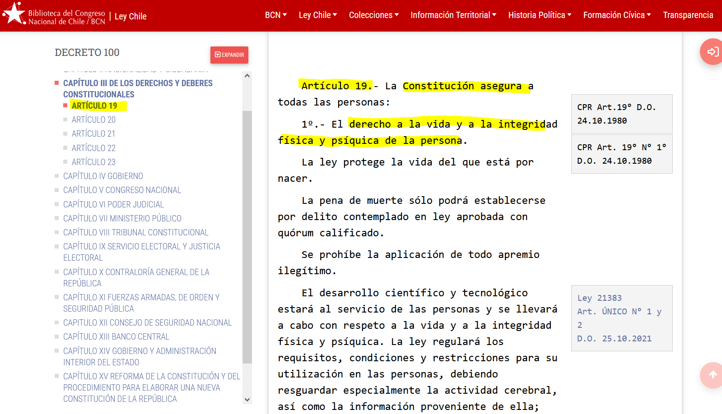Image resolution: width=722 pixels, height=414 pixels.
Task: Open Capítulo VI Poder Judicial
Action: point(113,204)
